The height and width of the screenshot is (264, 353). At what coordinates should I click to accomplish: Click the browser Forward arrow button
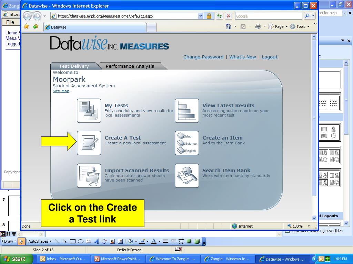coord(37,16)
